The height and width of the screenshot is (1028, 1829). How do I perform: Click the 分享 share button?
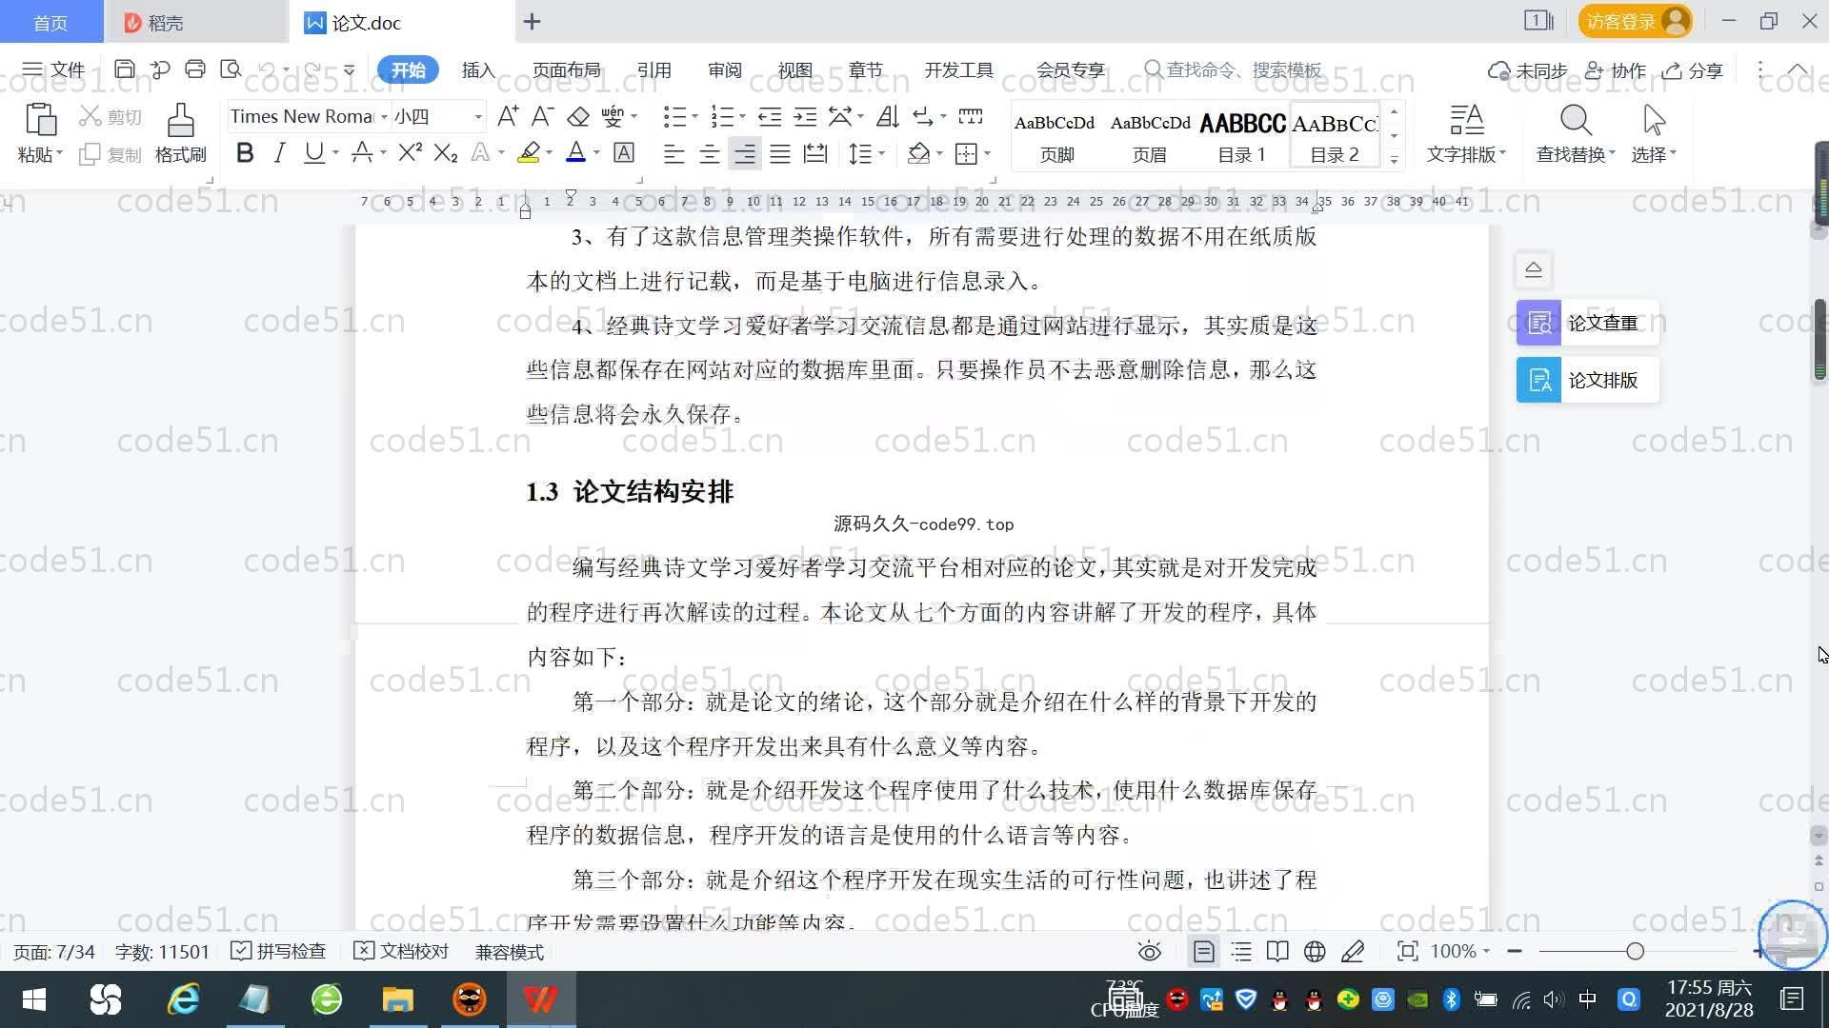(1693, 70)
